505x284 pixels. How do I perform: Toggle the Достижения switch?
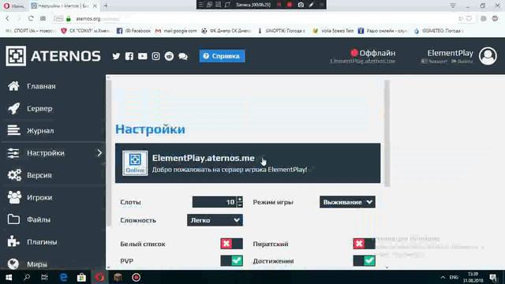click(x=364, y=261)
